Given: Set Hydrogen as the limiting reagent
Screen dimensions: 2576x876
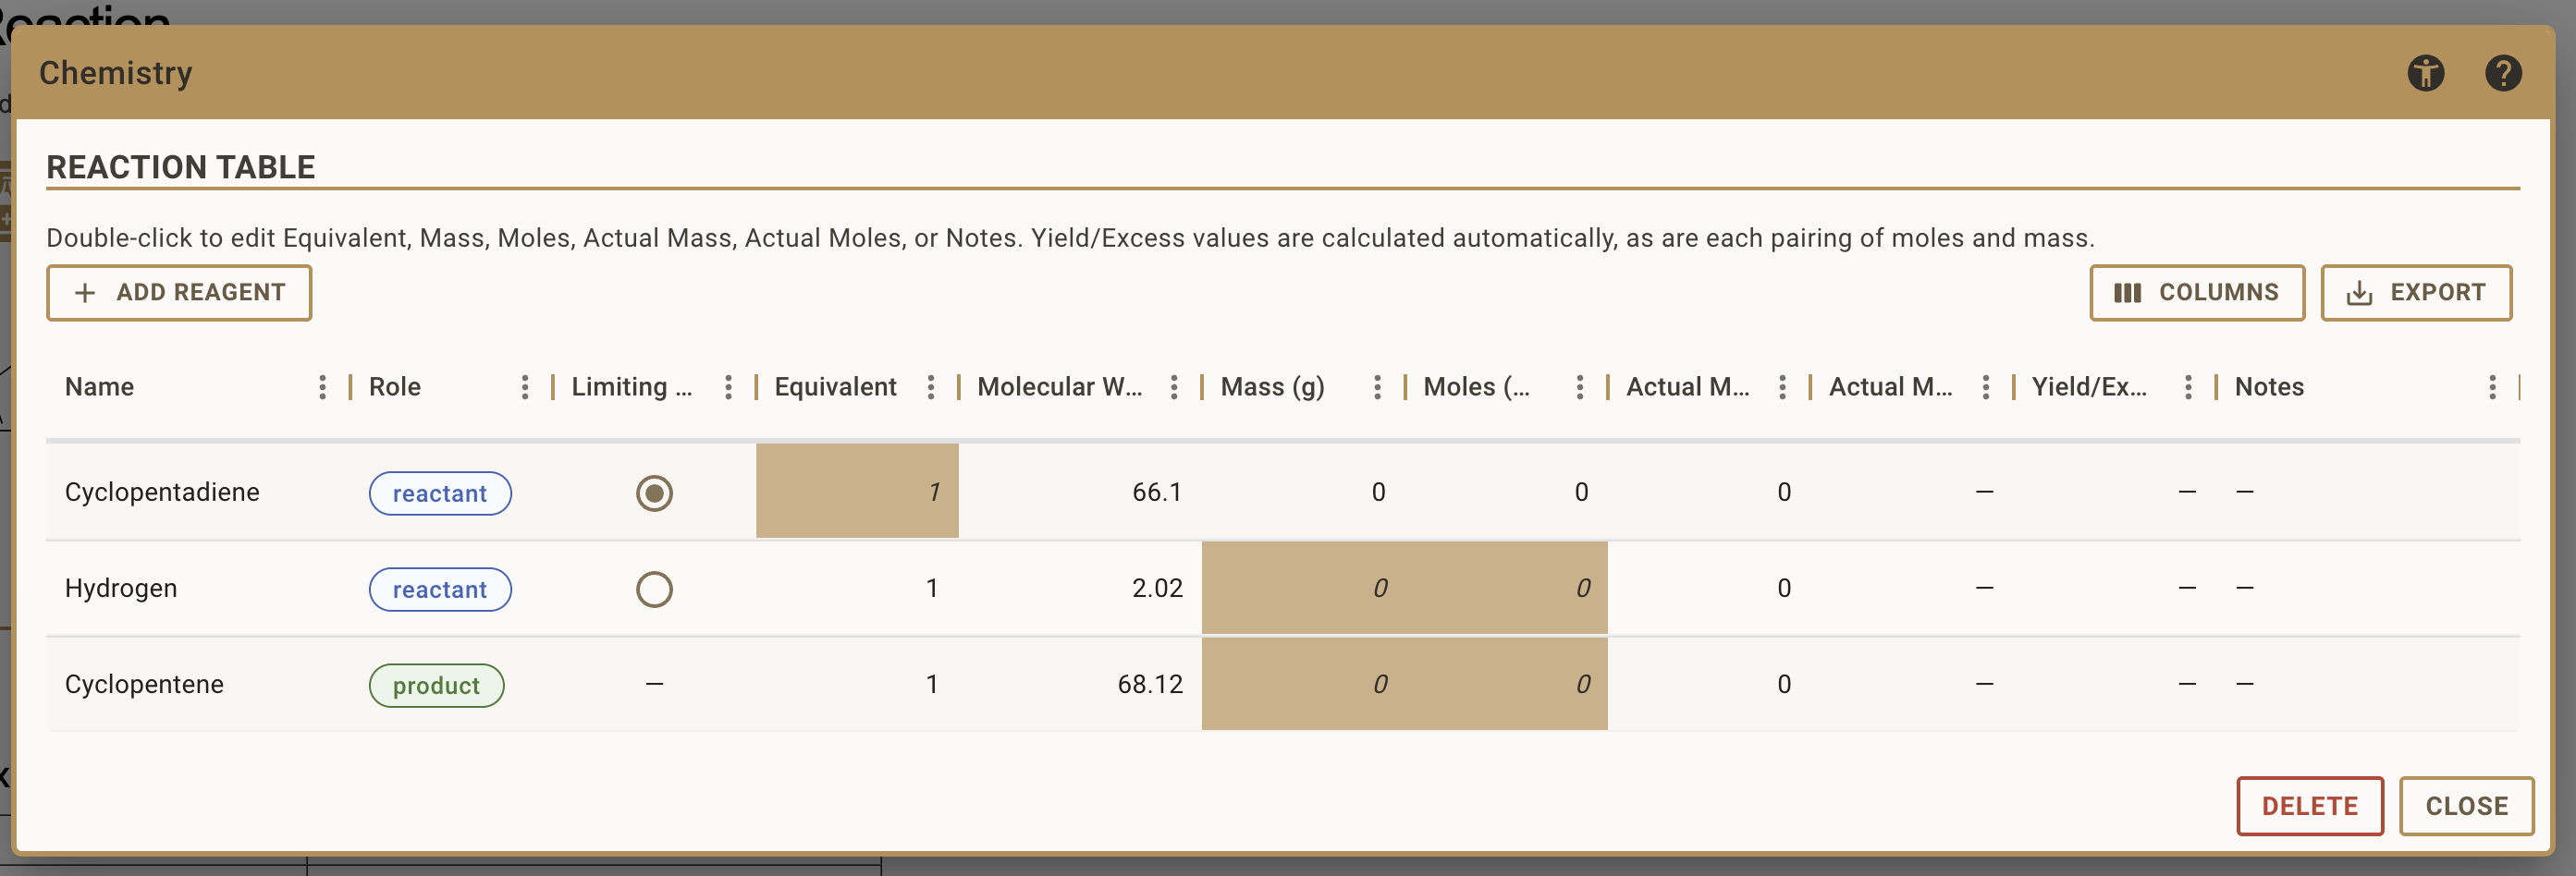Looking at the screenshot, I should [654, 590].
